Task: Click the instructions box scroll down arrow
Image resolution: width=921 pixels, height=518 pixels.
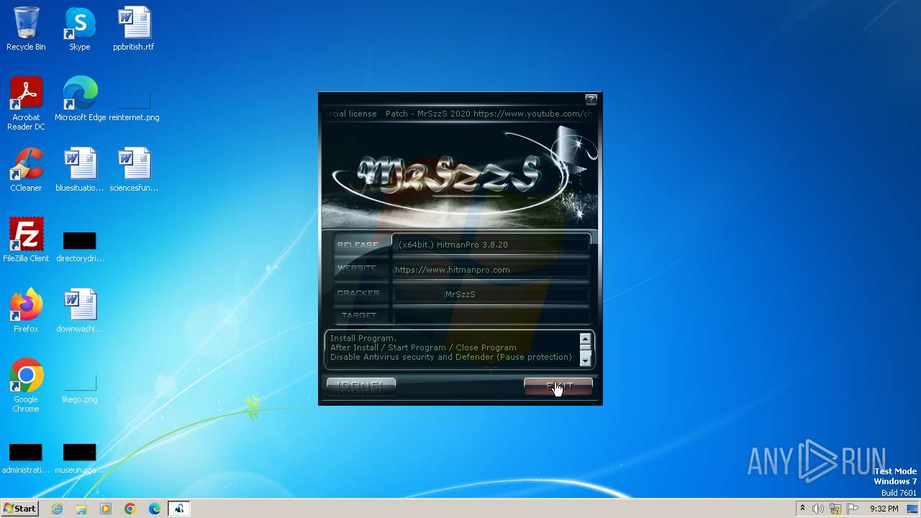Action: [585, 360]
